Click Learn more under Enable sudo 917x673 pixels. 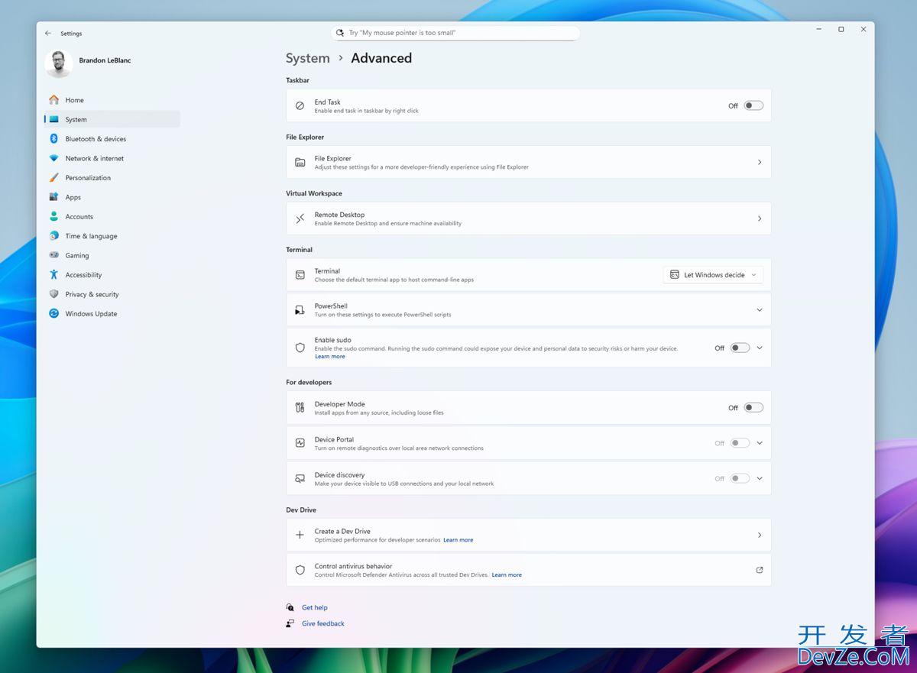pyautogui.click(x=329, y=357)
